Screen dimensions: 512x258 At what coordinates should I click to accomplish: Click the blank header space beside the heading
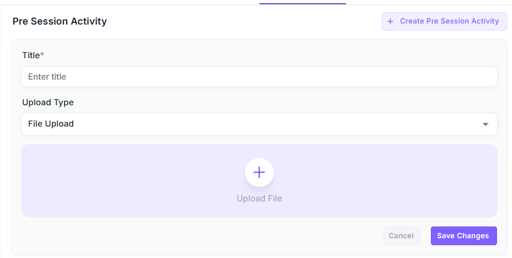240,21
